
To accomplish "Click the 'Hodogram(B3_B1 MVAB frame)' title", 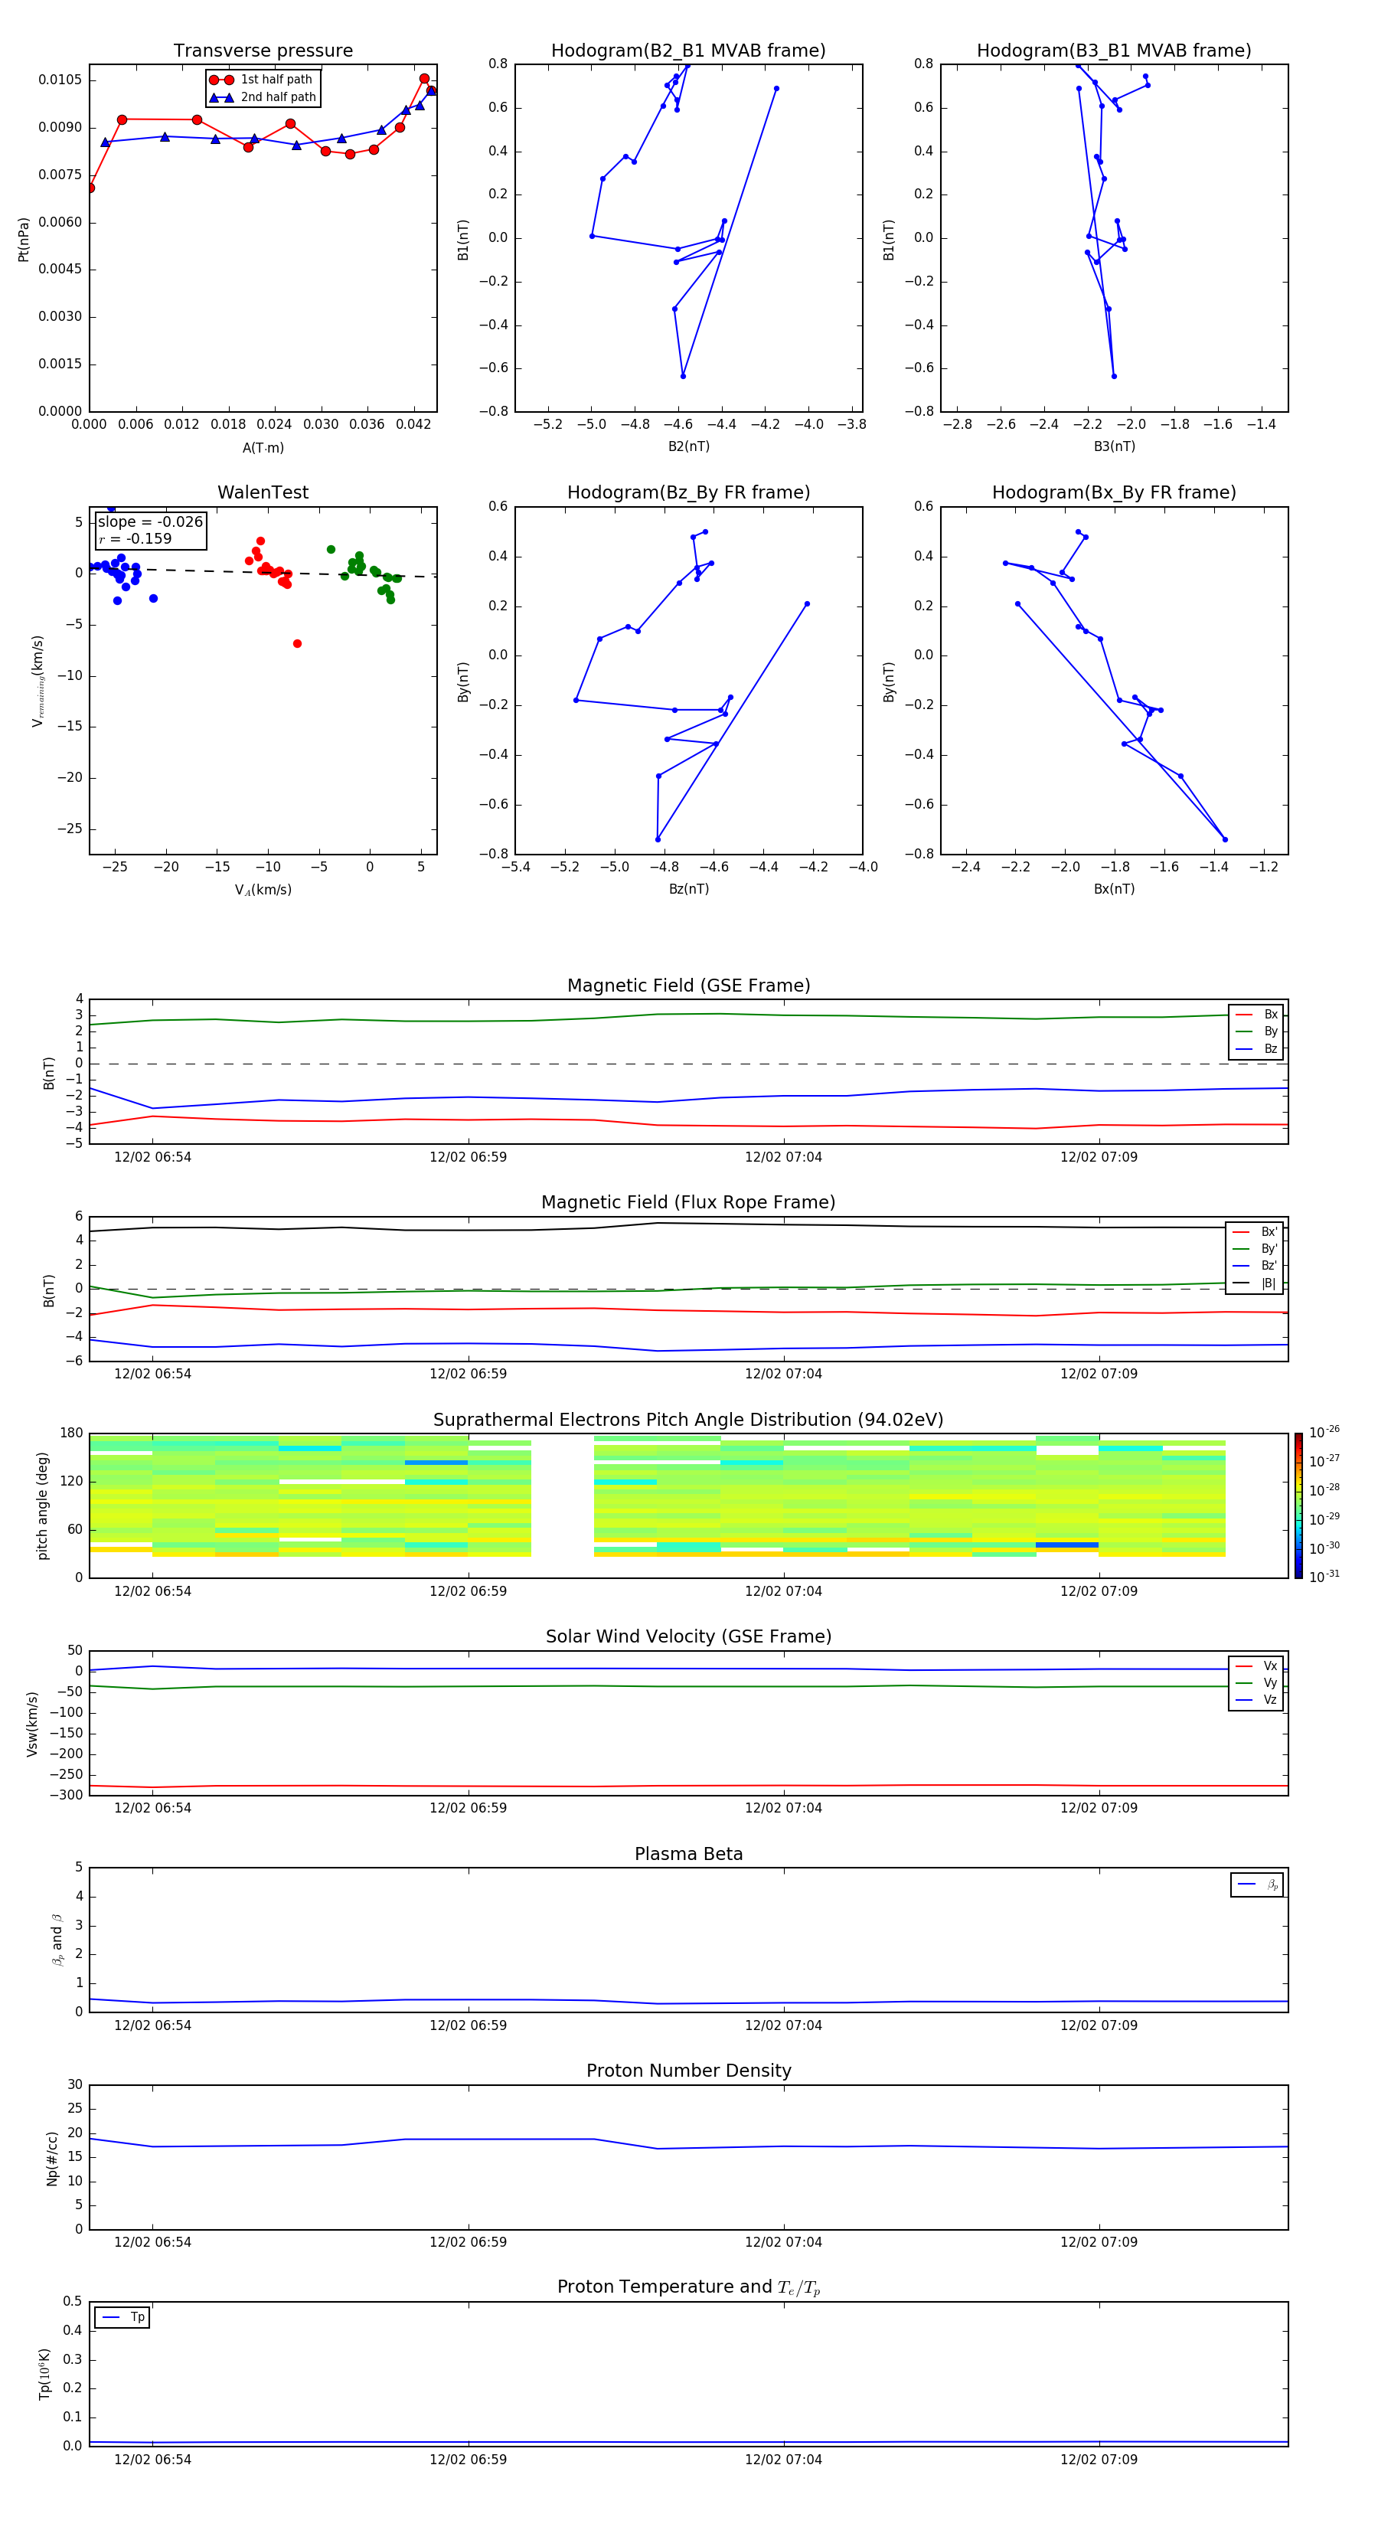I will pyautogui.click(x=1114, y=51).
